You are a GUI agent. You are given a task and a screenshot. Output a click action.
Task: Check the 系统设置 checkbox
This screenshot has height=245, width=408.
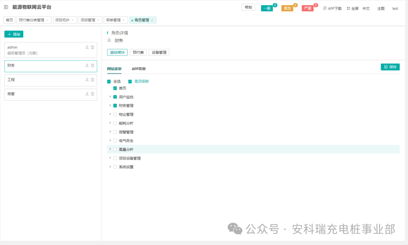[115, 167]
